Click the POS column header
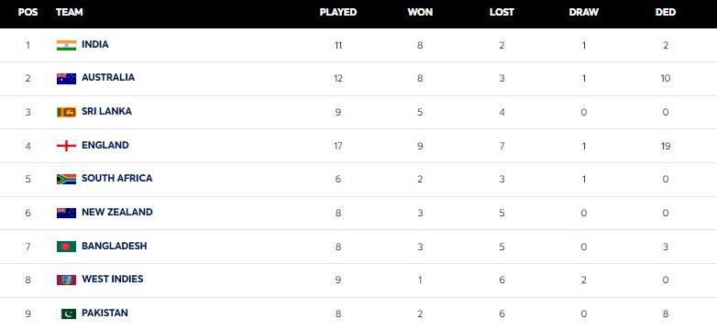717x330 pixels. (28, 12)
